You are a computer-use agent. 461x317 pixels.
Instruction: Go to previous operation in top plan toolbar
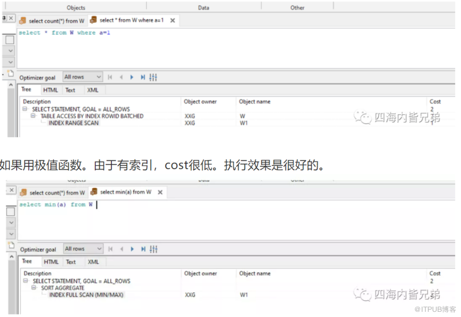point(121,77)
